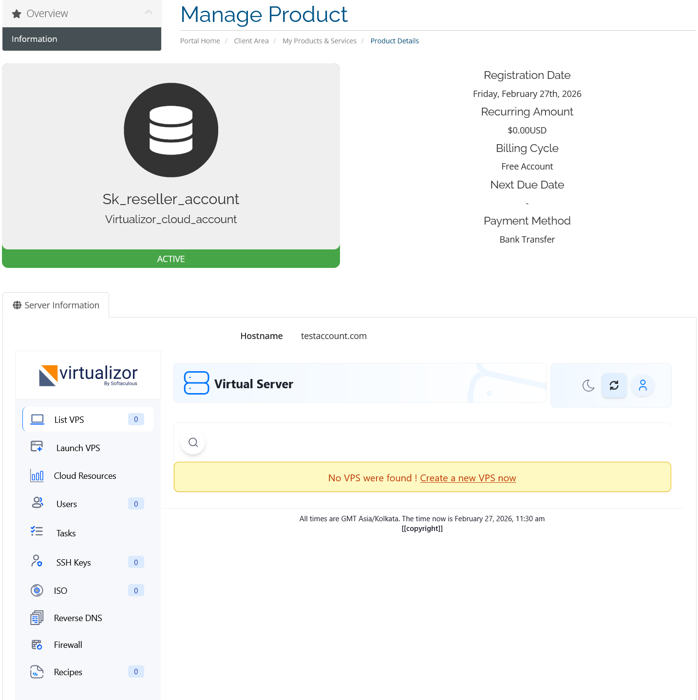
Task: Switch to the Server Information tab
Action: (56, 305)
